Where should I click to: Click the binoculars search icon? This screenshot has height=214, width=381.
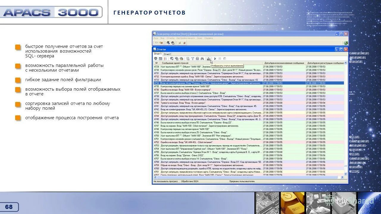(202, 59)
